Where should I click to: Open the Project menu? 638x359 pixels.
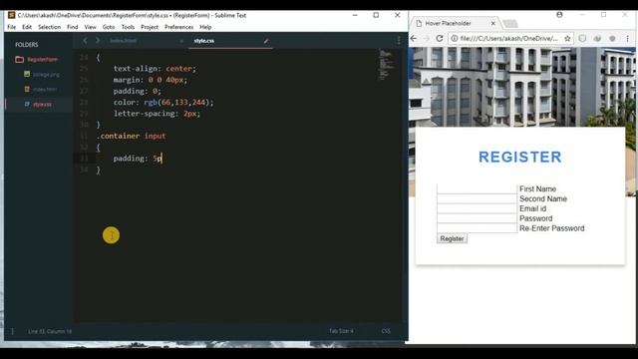tap(150, 27)
